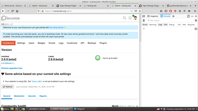Clear console output with trash icon
Viewport: 198px width, 111px height.
(144, 20)
